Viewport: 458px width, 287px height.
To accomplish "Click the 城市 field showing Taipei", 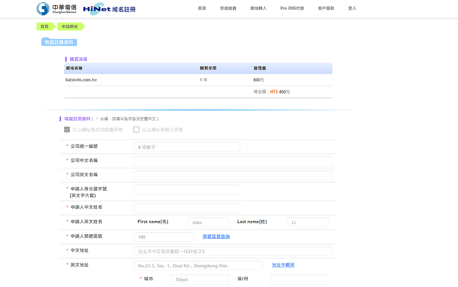I will pos(200,279).
